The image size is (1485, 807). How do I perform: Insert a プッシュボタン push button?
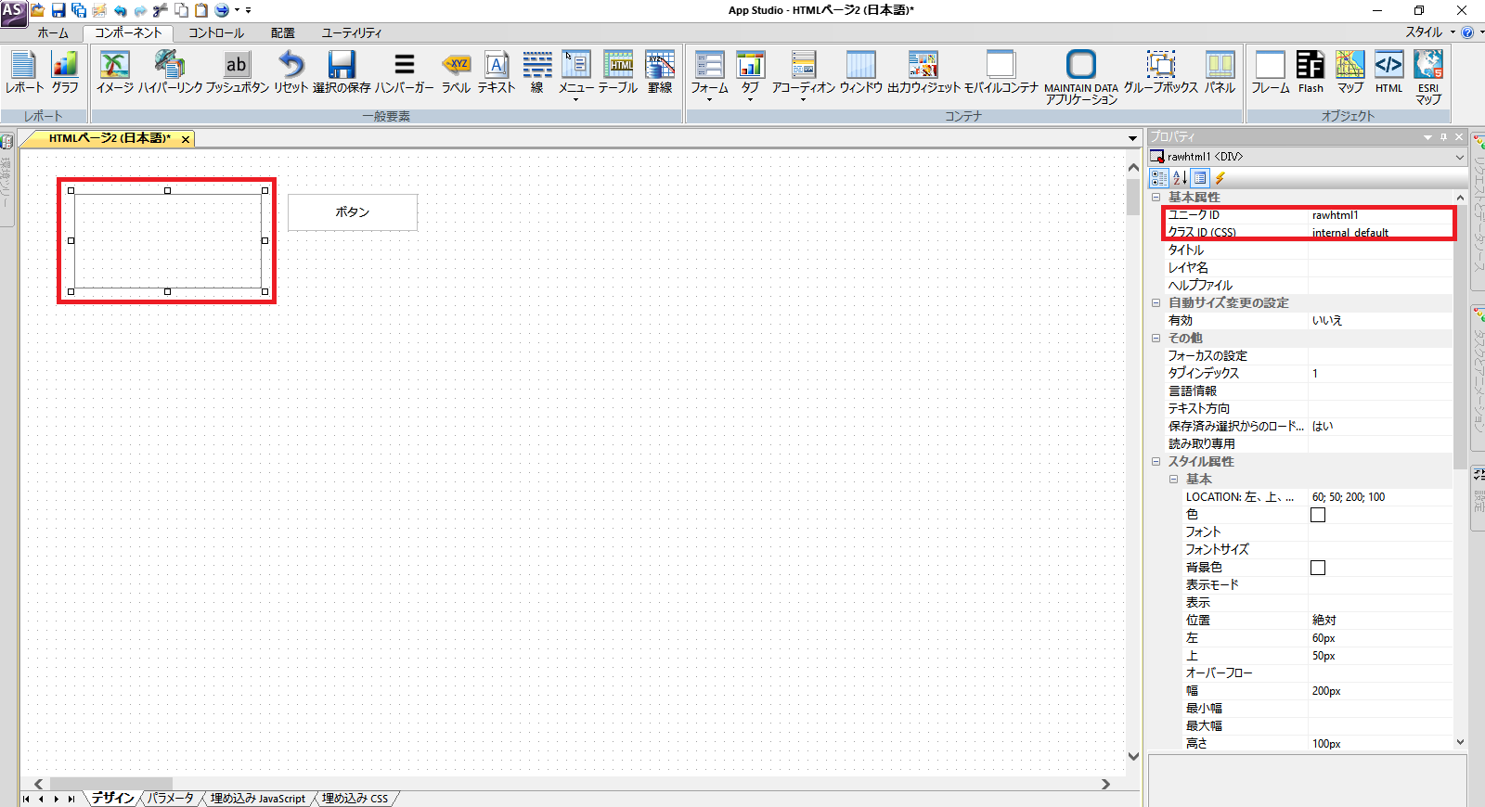(237, 72)
